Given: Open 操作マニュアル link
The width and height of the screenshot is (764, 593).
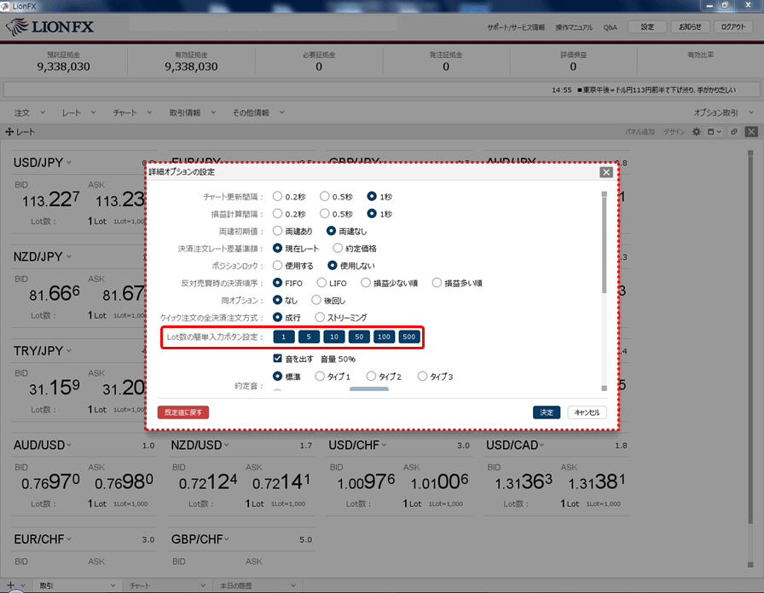Looking at the screenshot, I should pyautogui.click(x=574, y=27).
